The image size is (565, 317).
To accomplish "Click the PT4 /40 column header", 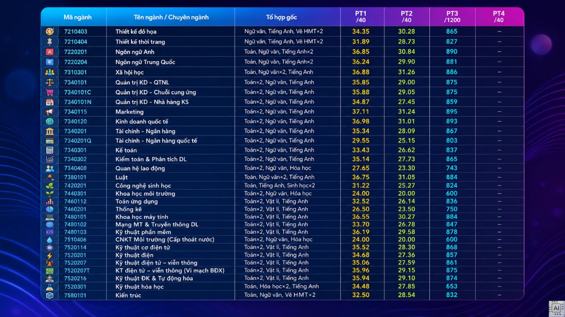I will [499, 17].
